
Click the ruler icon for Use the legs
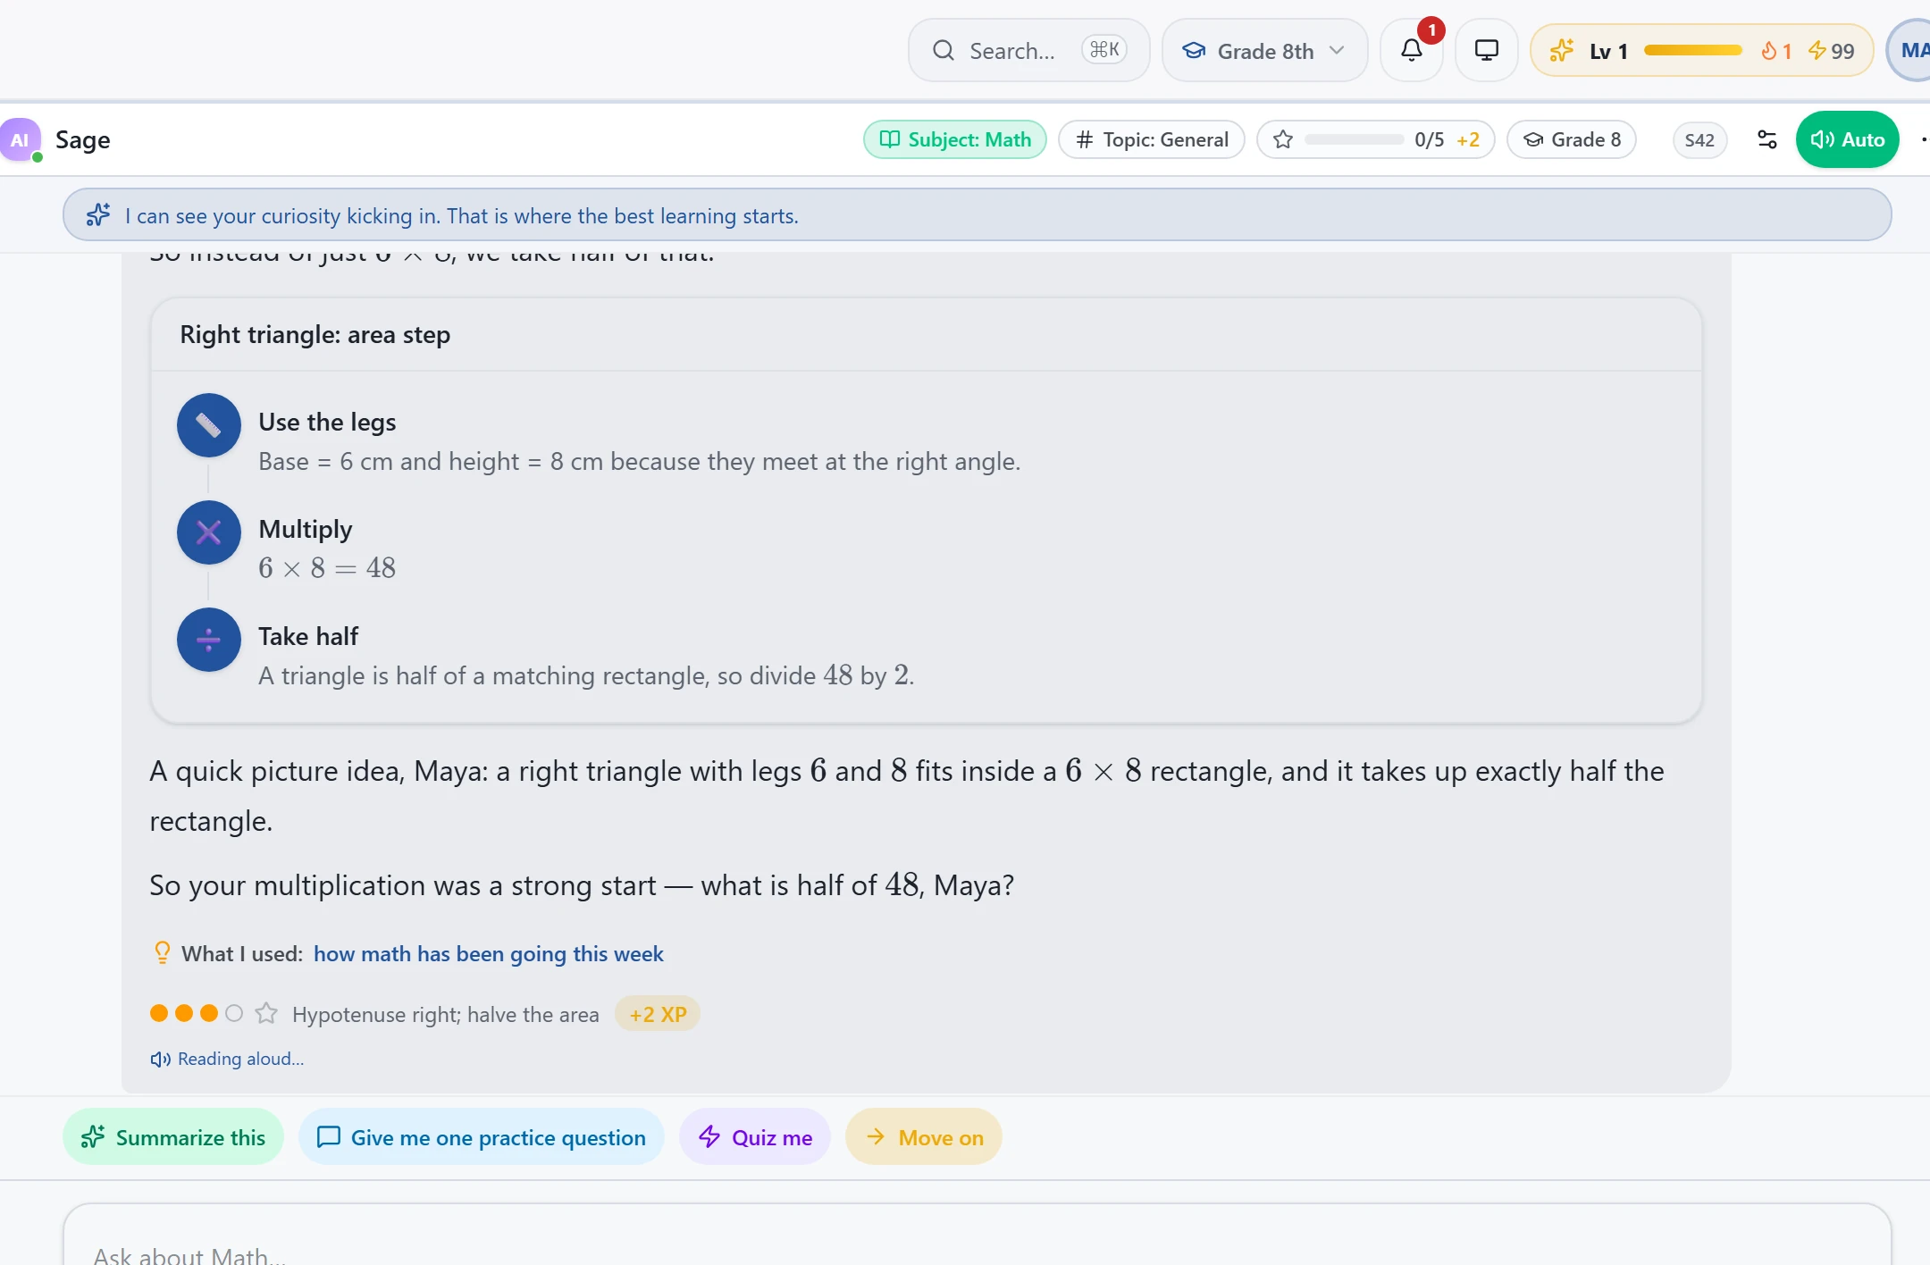click(208, 425)
